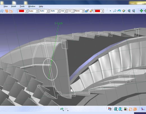This screenshot has height=114, width=146.
Task: Select the D 0.129 measurement label
Action: coord(58,23)
